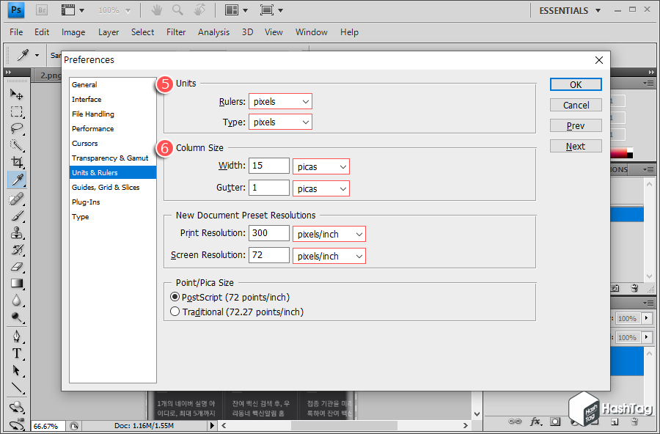Select the Pen tool

[16, 336]
